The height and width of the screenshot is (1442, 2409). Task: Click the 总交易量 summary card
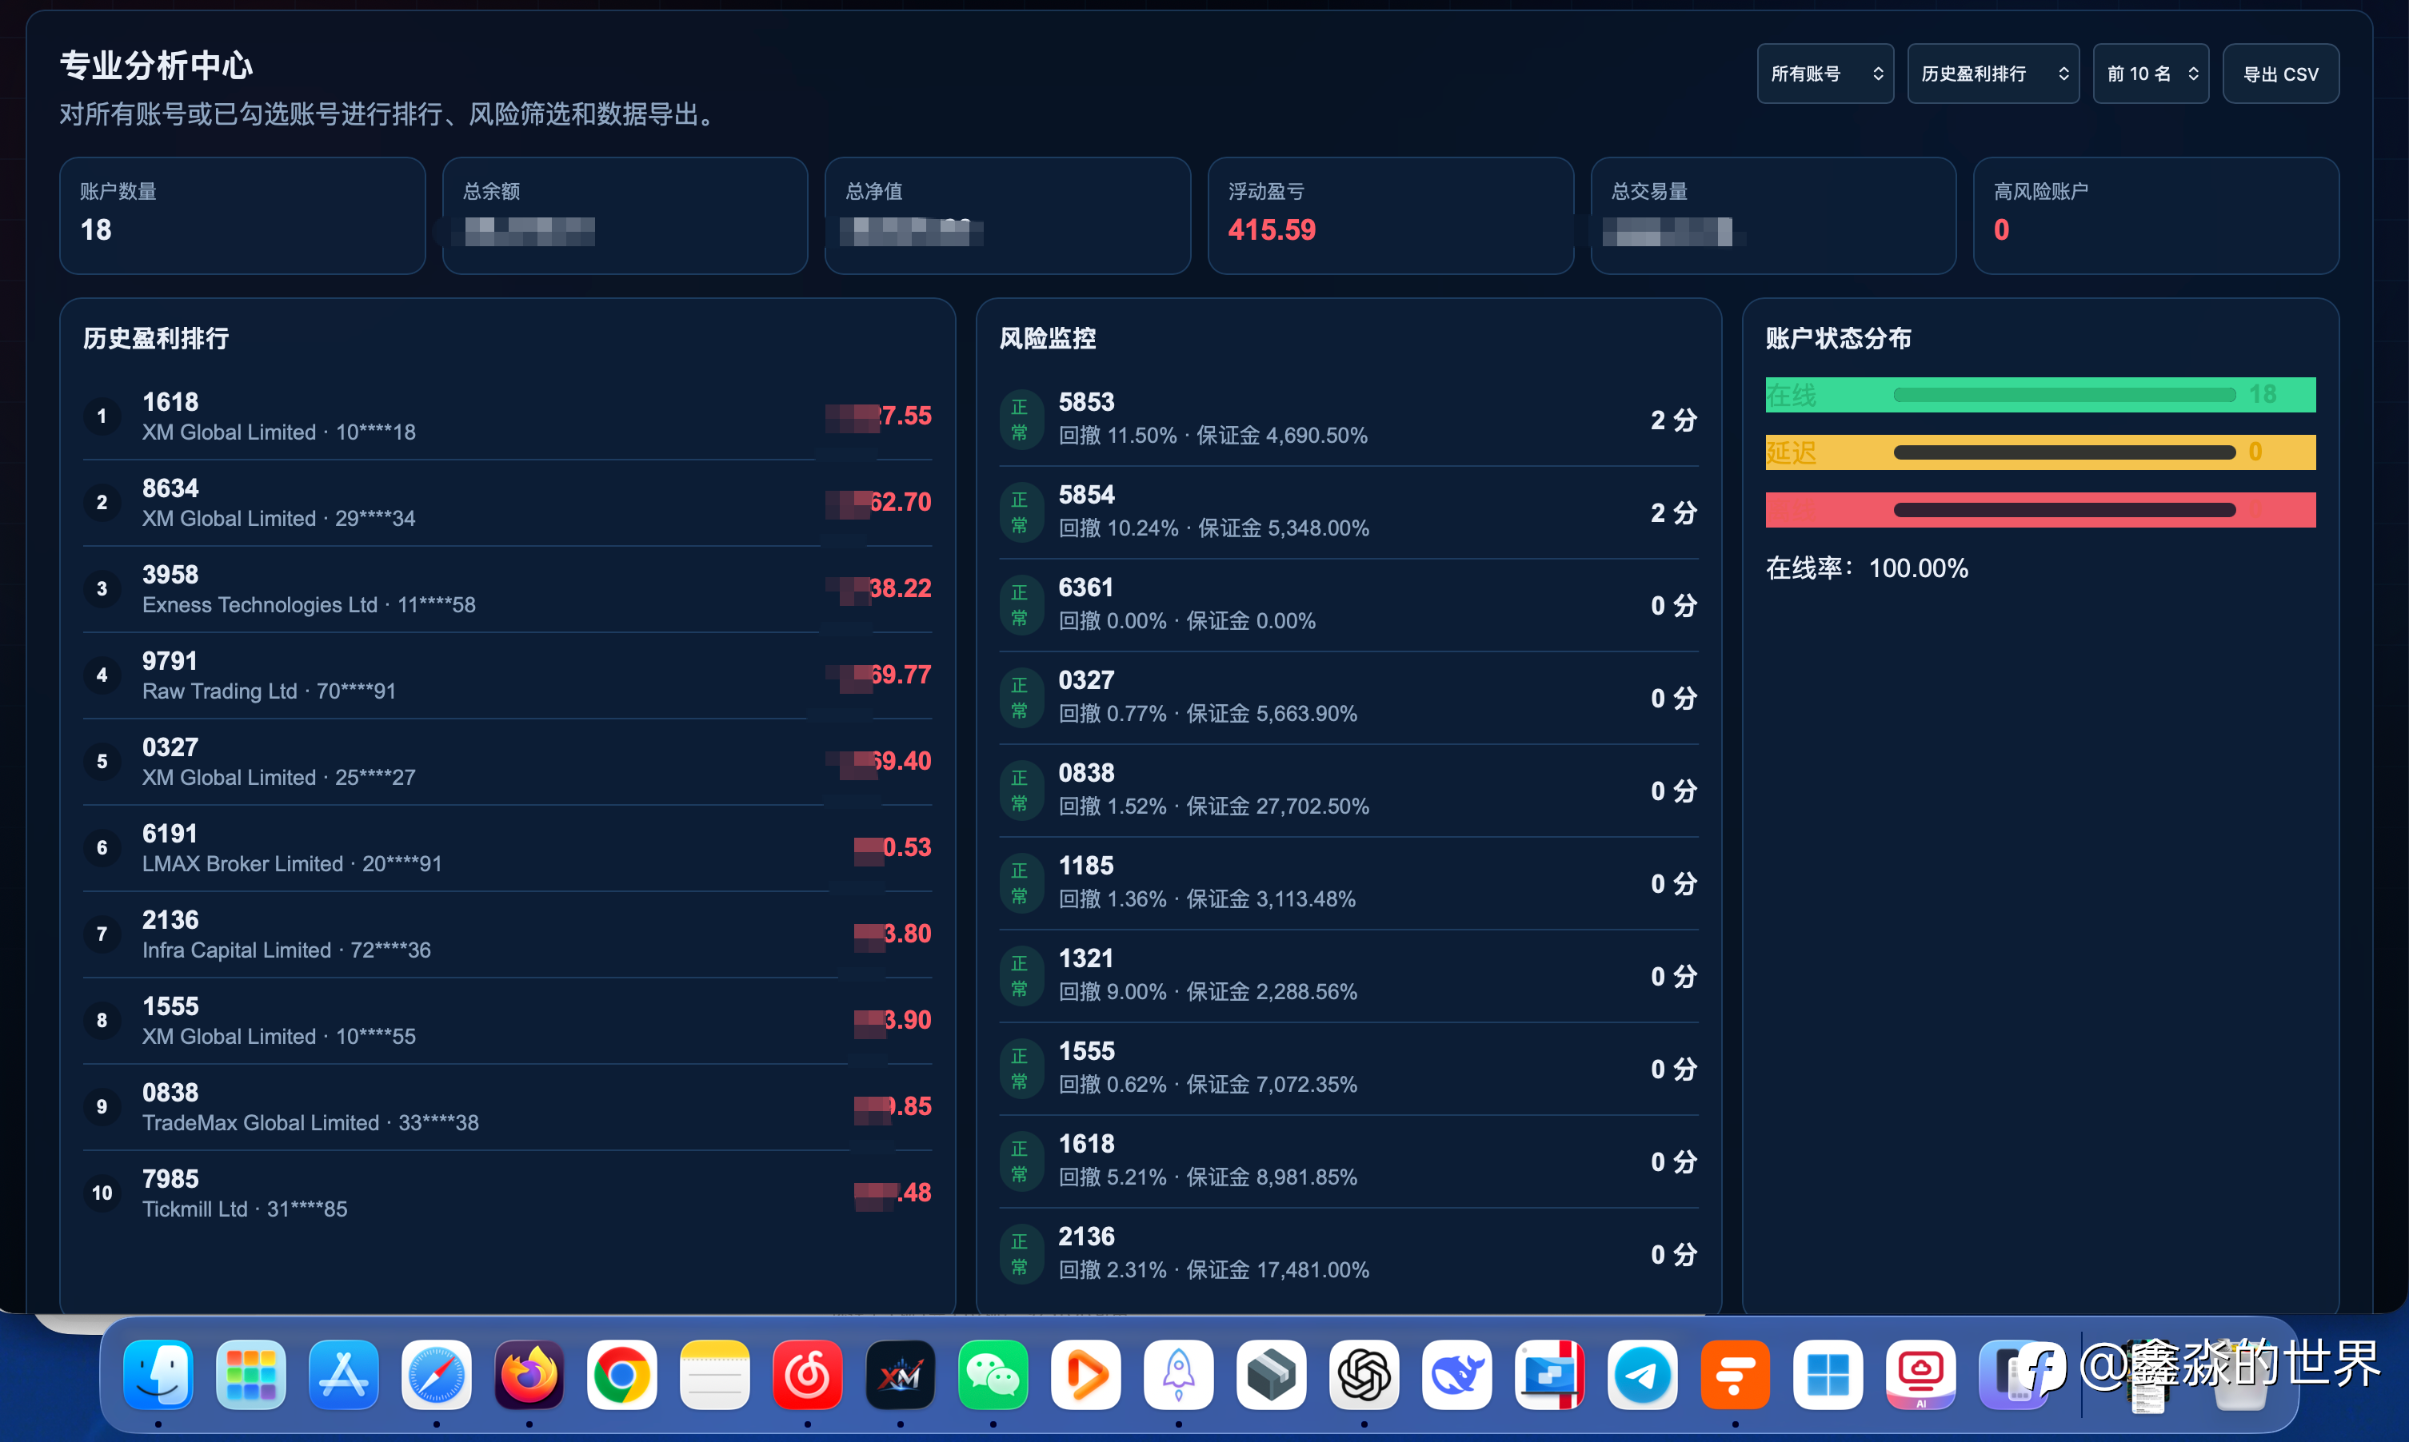[x=1773, y=216]
